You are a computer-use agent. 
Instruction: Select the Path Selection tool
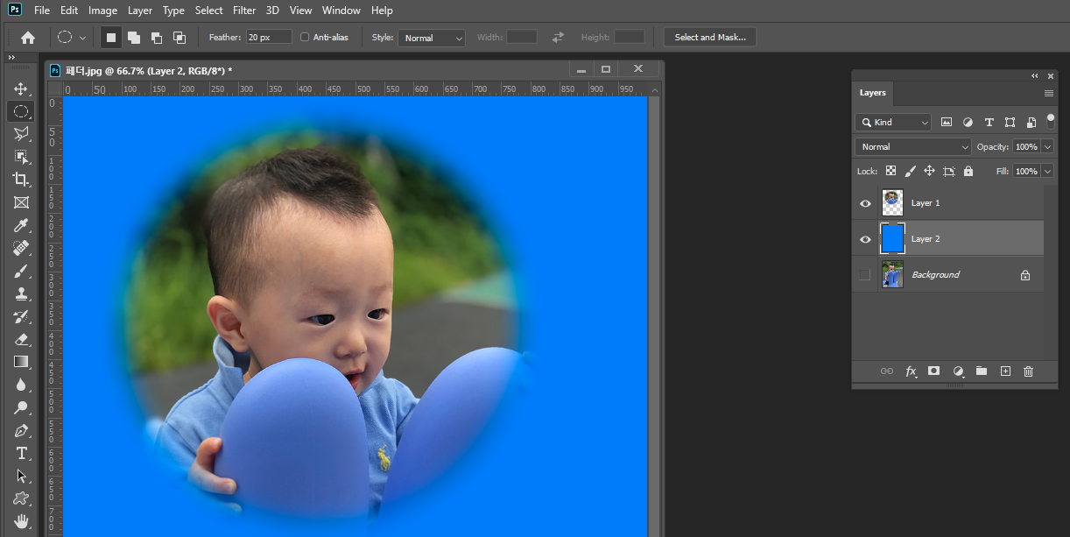[21, 476]
